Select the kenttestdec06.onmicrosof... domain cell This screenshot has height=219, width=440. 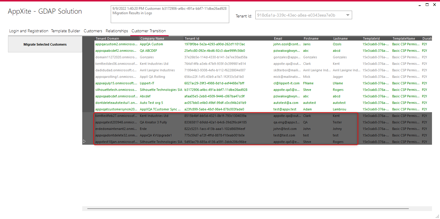(x=117, y=64)
